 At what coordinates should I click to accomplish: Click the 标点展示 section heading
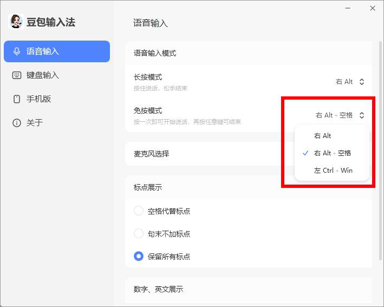coord(148,187)
